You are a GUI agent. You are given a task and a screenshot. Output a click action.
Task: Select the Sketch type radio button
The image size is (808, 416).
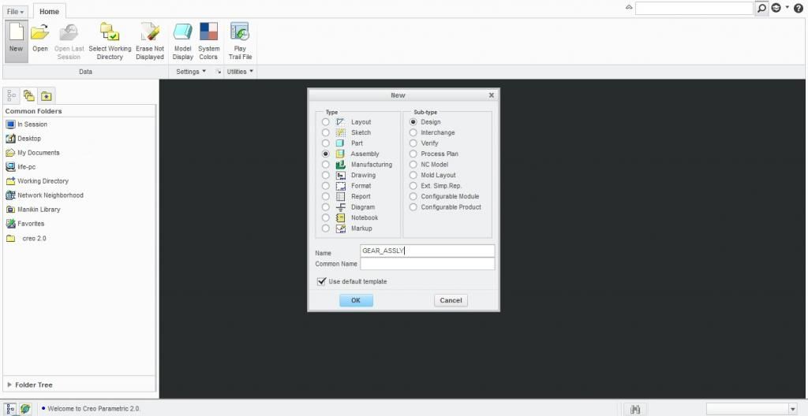click(325, 132)
